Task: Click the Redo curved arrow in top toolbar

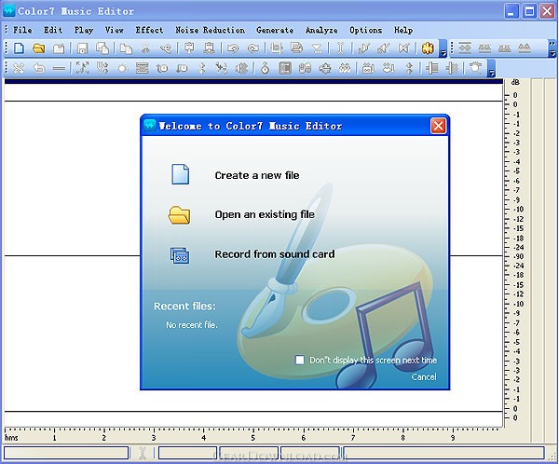Action: coord(252,48)
